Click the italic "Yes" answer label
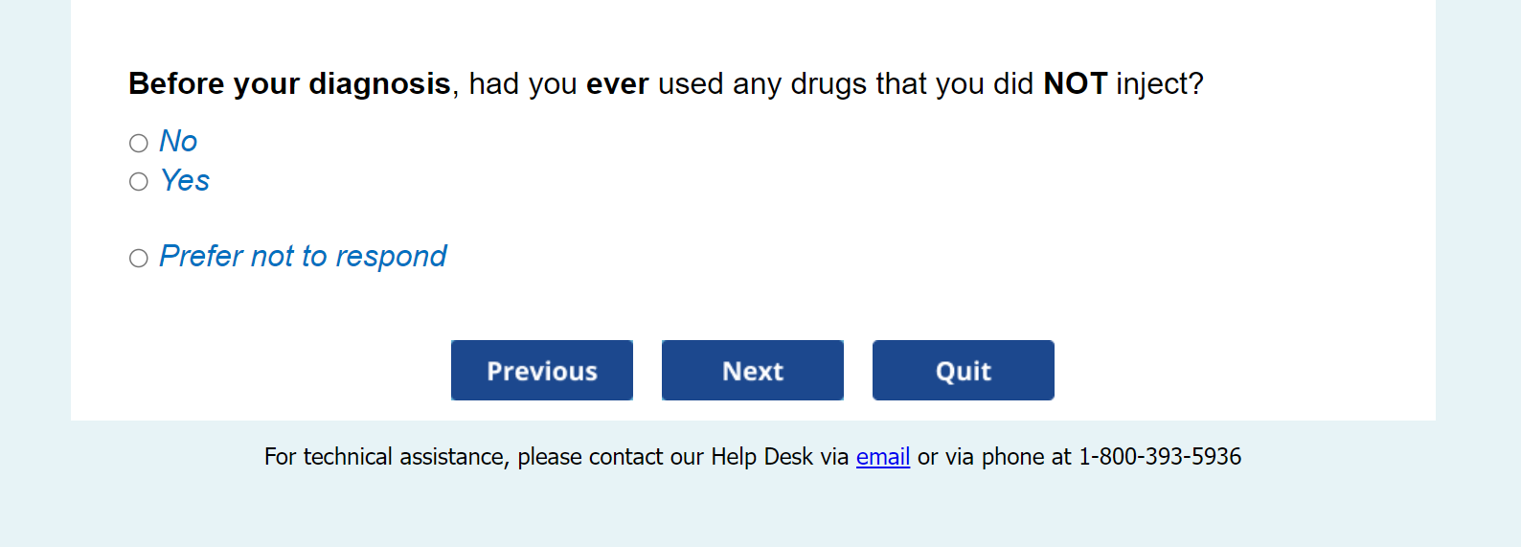The width and height of the screenshot is (1521, 547). point(185,180)
